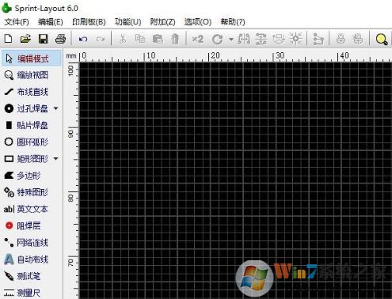Image resolution: width=392 pixels, height=299 pixels.
Task: Click the yellow magnifier zoom icon
Action: click(382, 40)
